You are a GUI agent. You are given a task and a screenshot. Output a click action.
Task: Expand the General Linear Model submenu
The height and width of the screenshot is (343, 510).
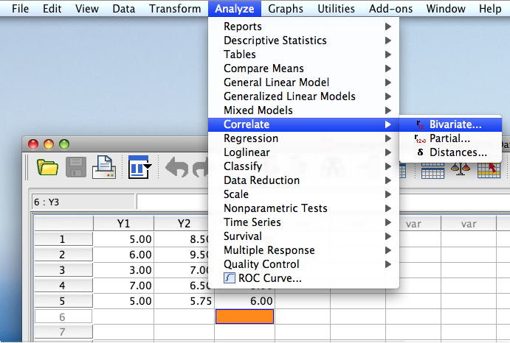pyautogui.click(x=303, y=82)
